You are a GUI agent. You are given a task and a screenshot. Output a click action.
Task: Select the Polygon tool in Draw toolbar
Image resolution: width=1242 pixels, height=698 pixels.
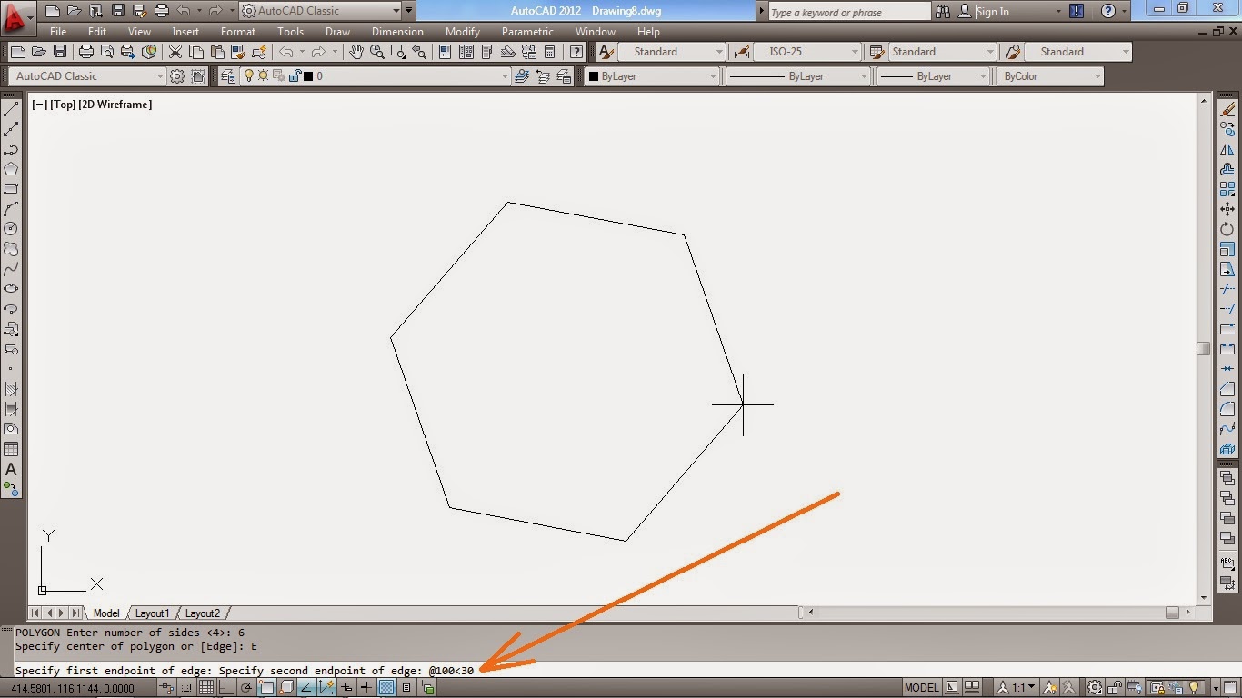click(11, 168)
